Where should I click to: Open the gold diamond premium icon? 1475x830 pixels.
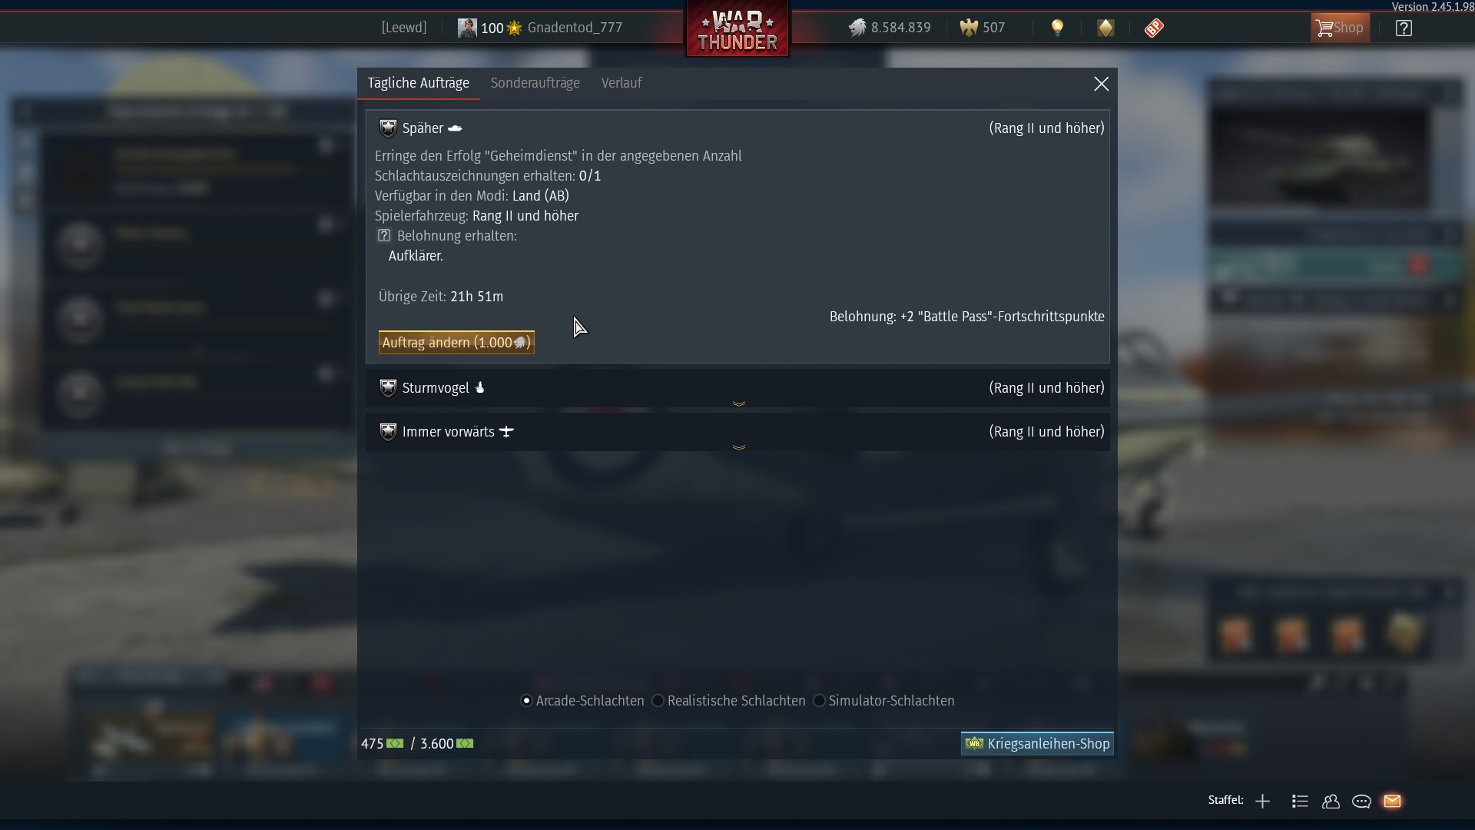coord(1105,28)
